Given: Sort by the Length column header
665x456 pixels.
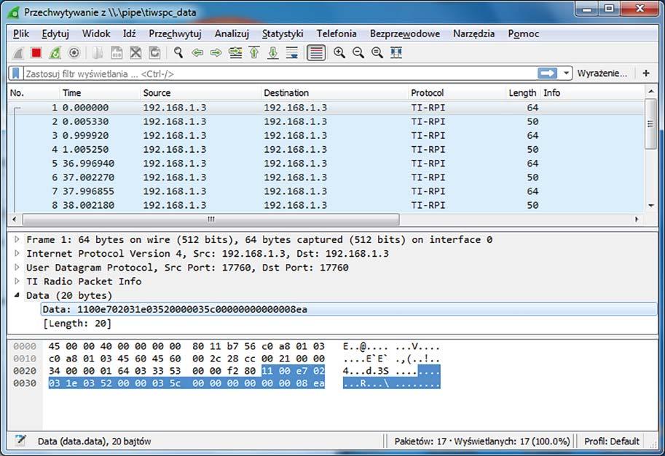Looking at the screenshot, I should [x=522, y=92].
